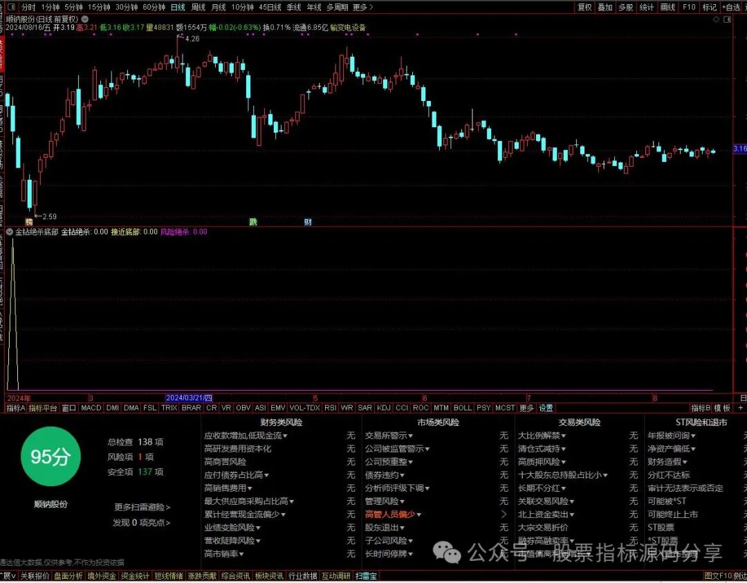Click the 榜 marker below the candlesticks
This screenshot has height=583, width=747.
tap(29, 221)
